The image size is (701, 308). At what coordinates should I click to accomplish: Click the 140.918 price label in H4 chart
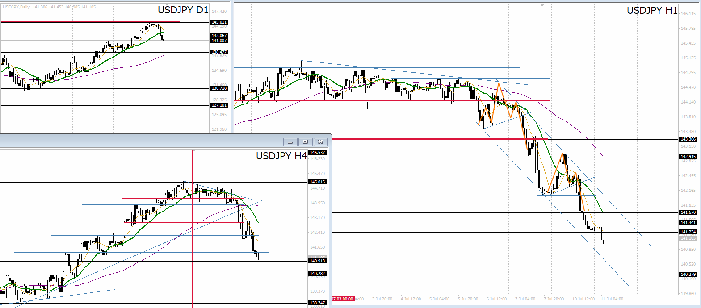318,261
